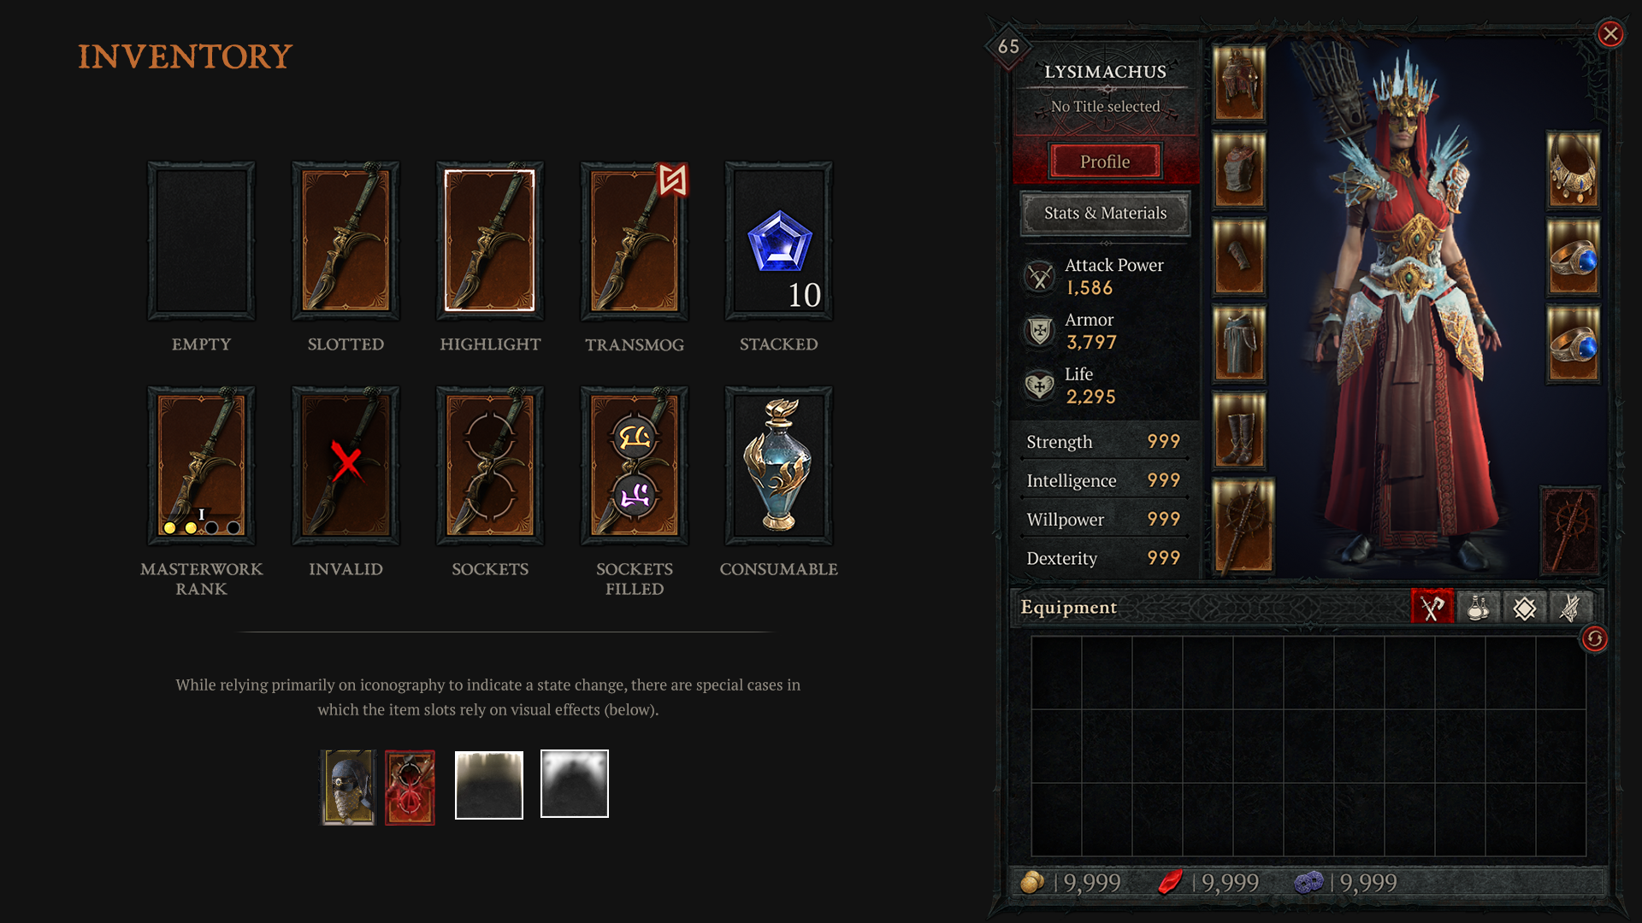Click the consumable potion item
1642x923 pixels.
pos(779,466)
